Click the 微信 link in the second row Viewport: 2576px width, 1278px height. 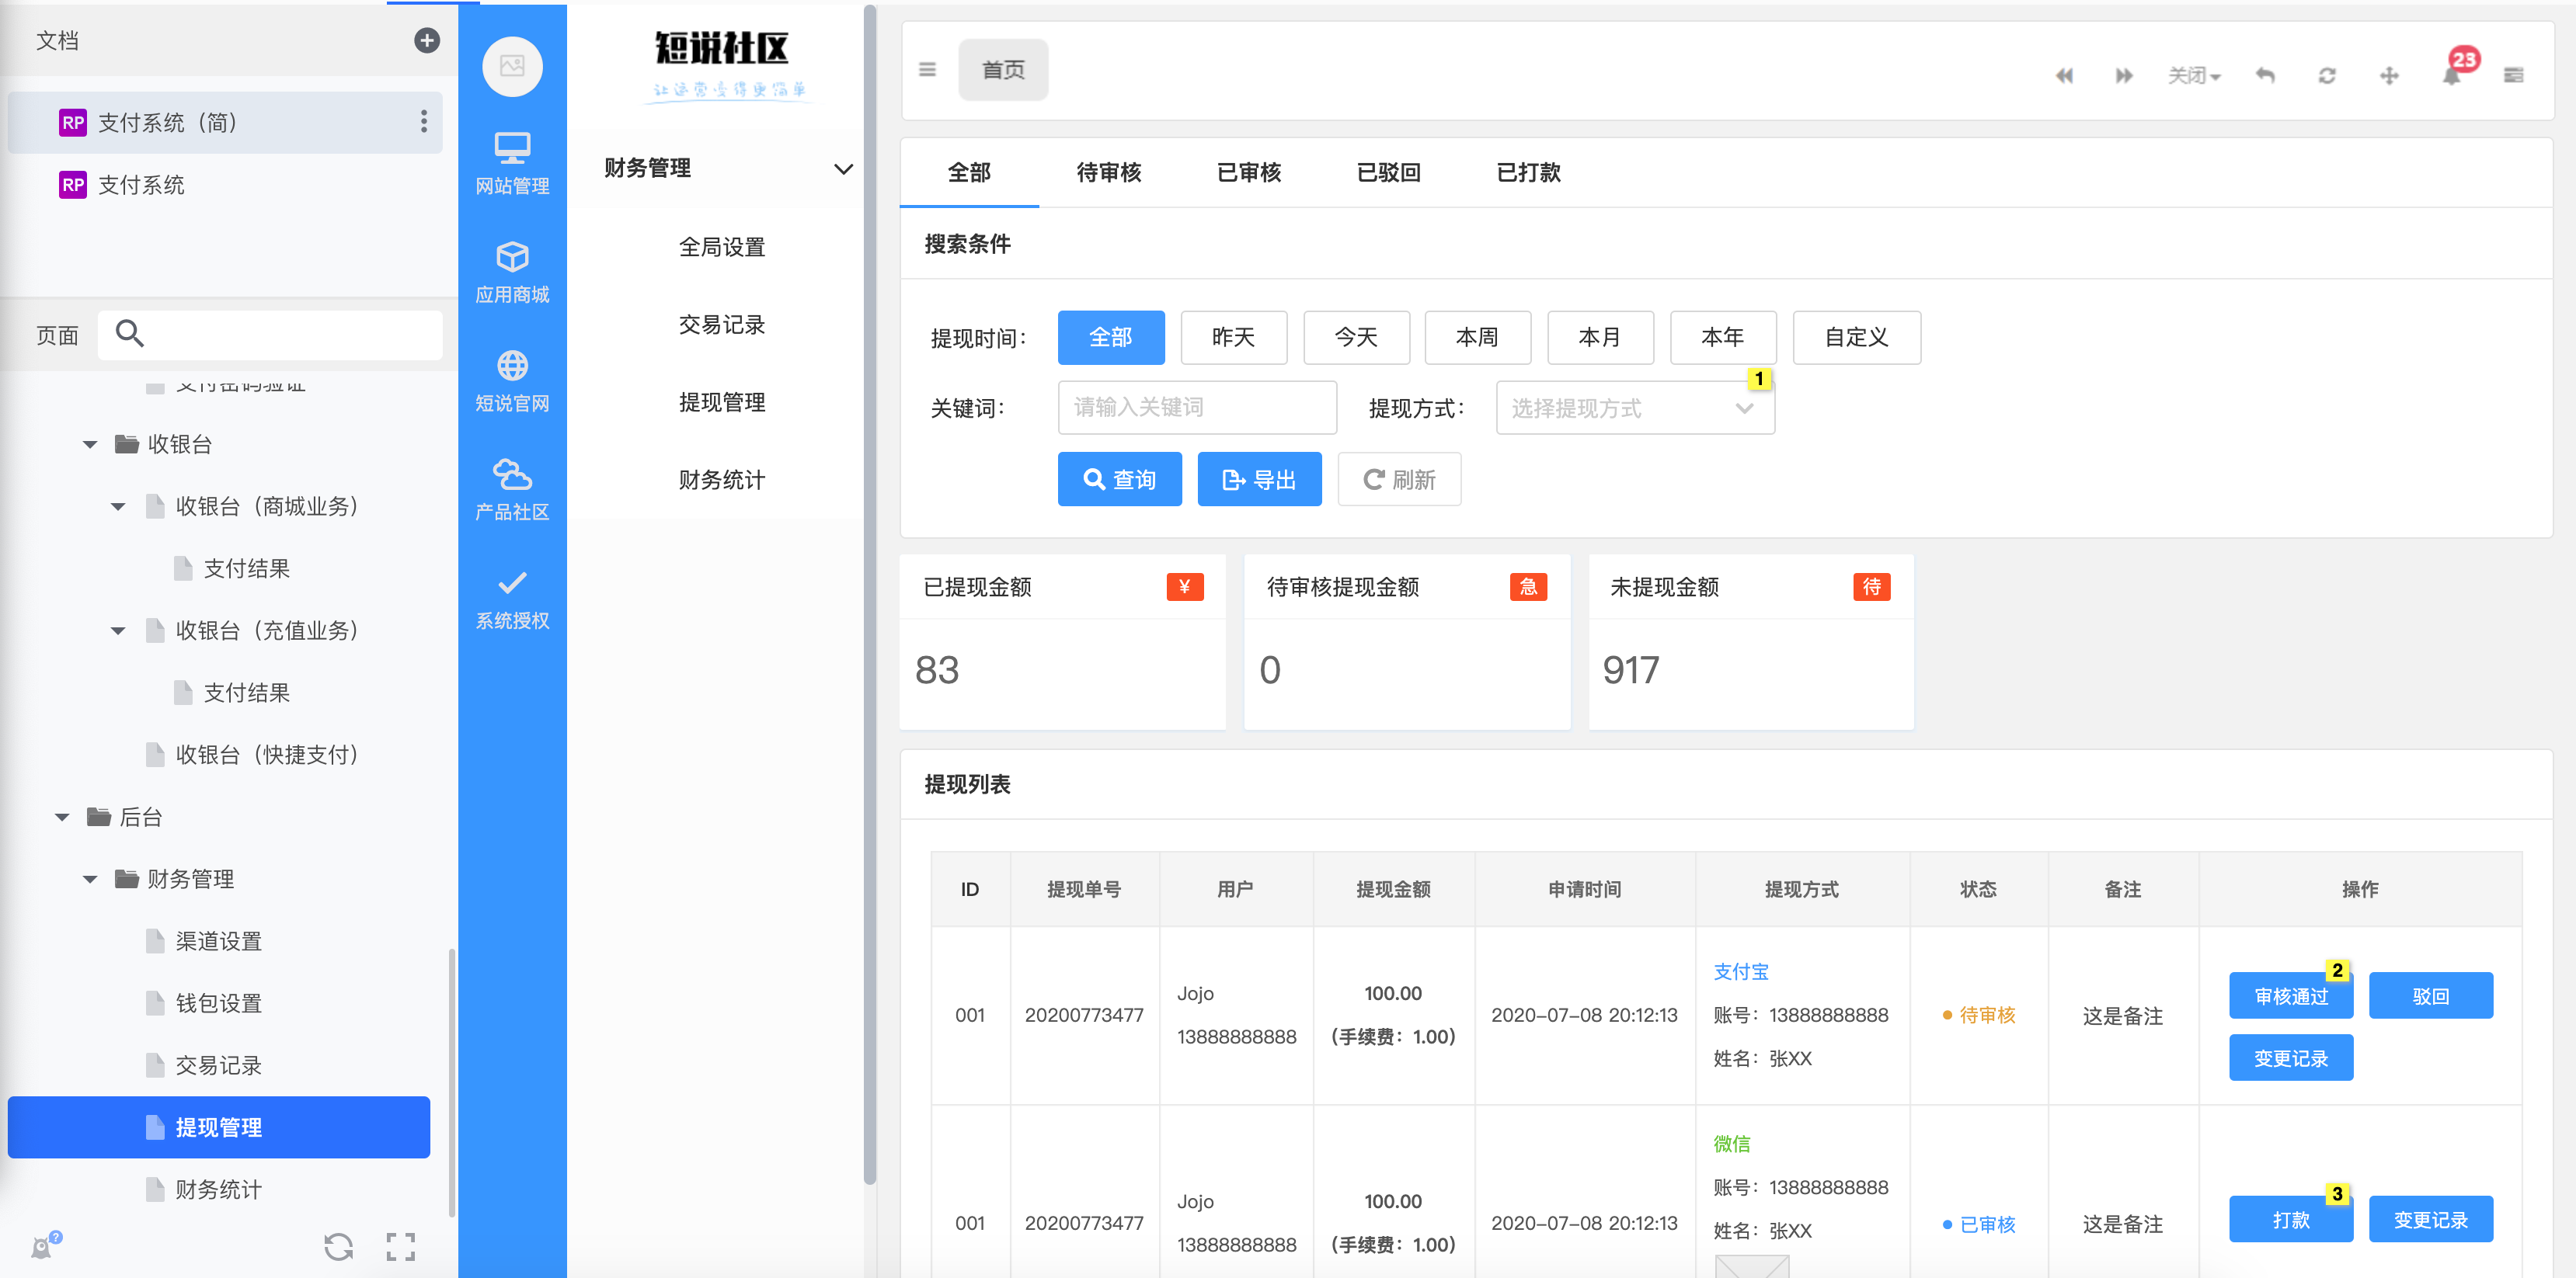coord(1732,1143)
